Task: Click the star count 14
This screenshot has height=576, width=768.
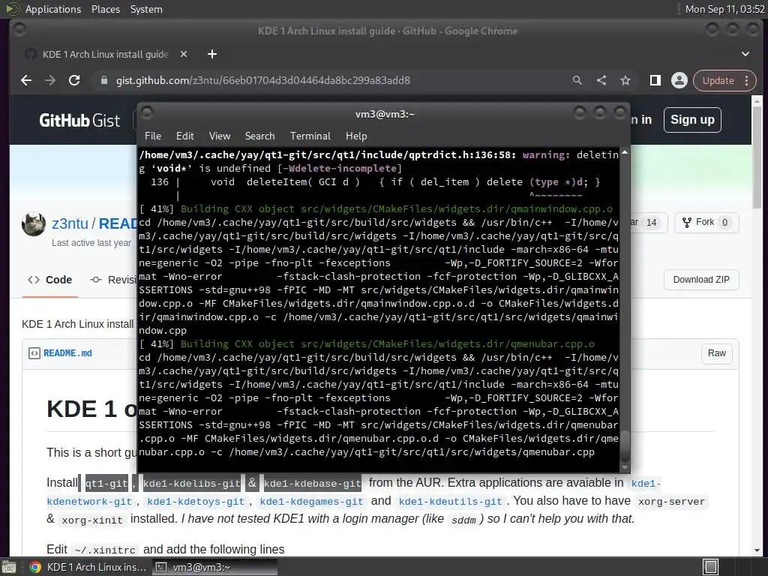Action: (652, 222)
